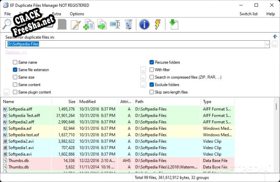Click the Switch list button

click(248, 14)
